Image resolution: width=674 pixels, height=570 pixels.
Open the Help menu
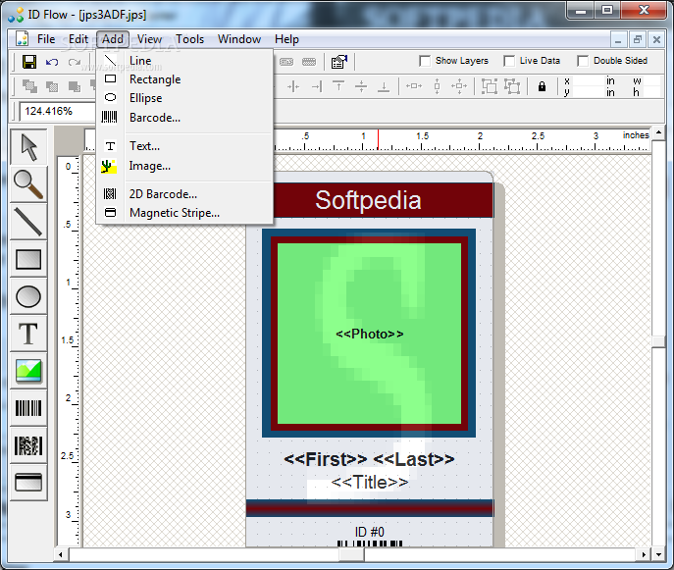tap(286, 39)
